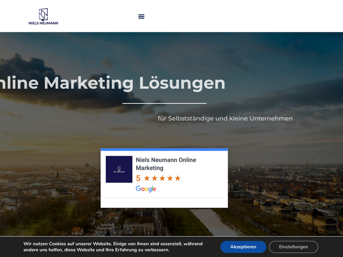
Task: Click the fifth orange rating star
Action: click(178, 178)
